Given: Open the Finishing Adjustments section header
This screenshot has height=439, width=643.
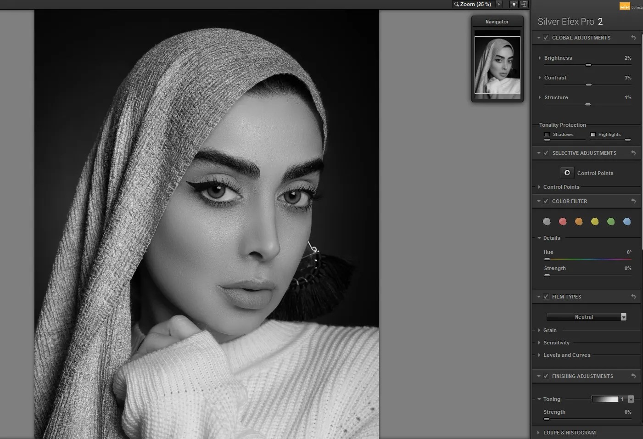Looking at the screenshot, I should [583, 376].
